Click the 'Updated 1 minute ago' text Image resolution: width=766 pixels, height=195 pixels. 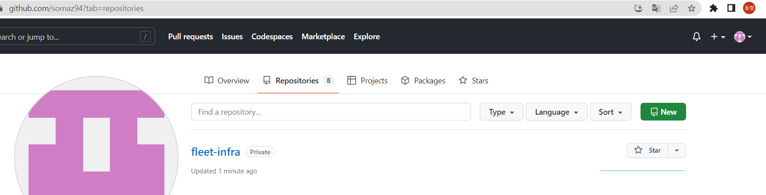point(224,171)
